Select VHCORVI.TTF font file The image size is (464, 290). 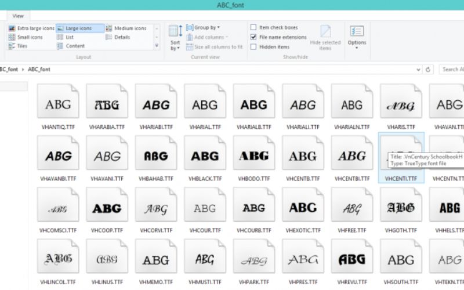(x=156, y=211)
